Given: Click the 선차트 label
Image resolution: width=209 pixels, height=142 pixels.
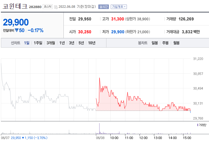Looking at the screenshot, I should tap(15, 43).
